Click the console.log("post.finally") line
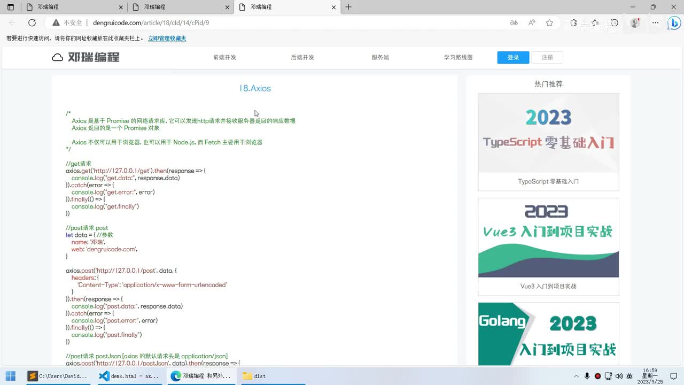Image resolution: width=684 pixels, height=385 pixels. 107,335
